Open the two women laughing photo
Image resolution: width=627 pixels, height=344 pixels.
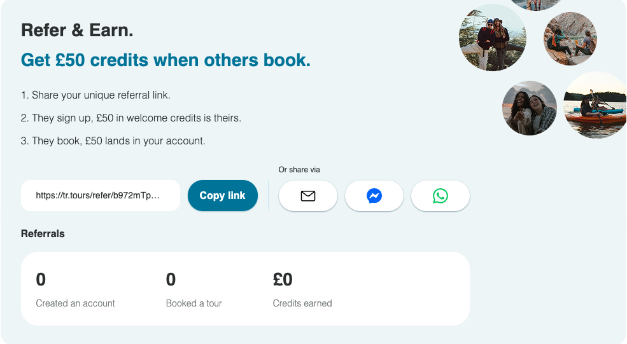coord(530,108)
